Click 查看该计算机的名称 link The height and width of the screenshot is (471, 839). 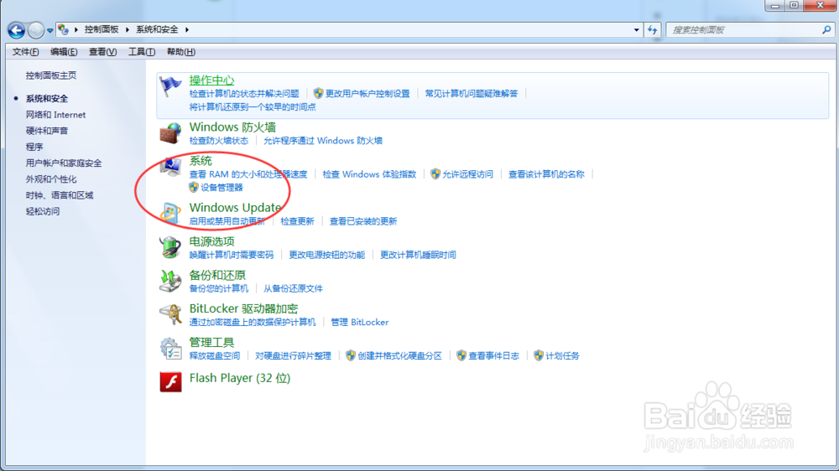pos(546,174)
